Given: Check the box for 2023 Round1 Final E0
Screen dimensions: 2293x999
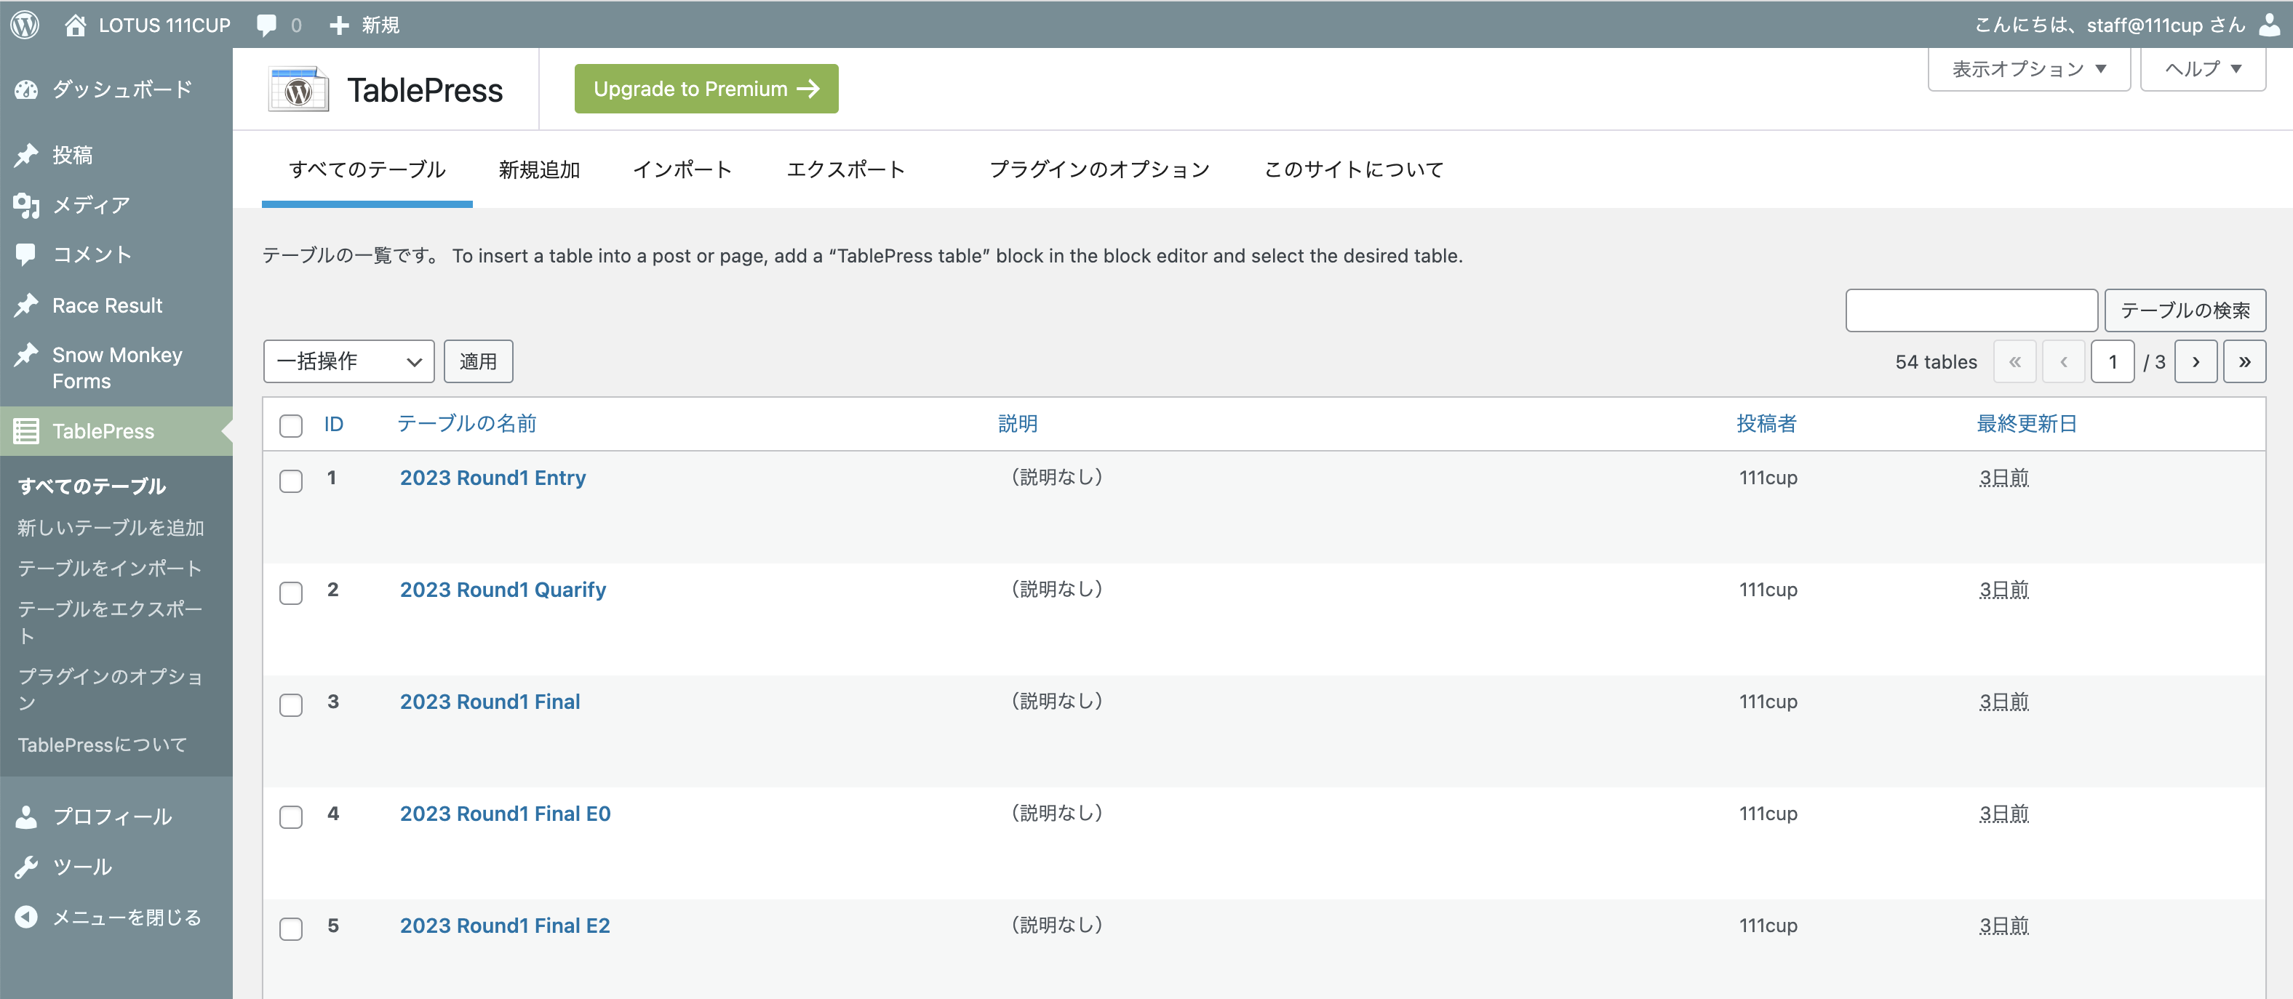Looking at the screenshot, I should (291, 817).
